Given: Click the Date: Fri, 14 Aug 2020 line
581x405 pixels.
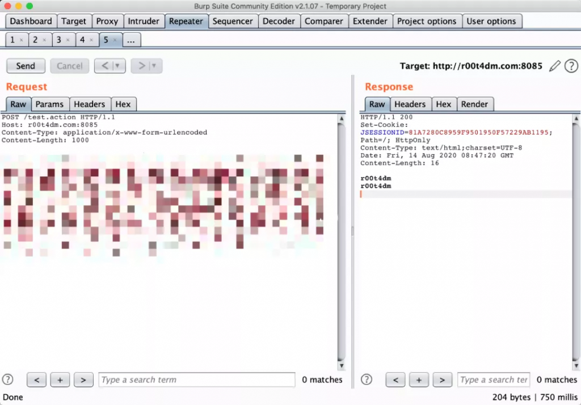Looking at the screenshot, I should coord(437,155).
